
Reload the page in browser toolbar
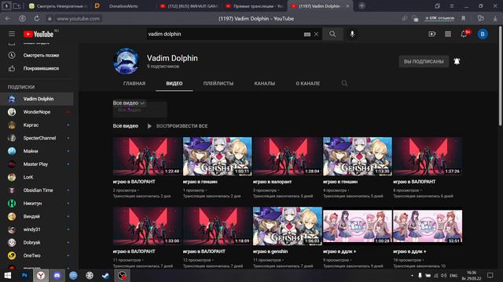coord(37,19)
